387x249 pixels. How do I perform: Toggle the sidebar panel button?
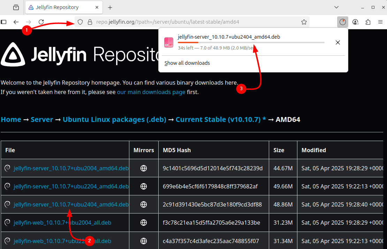coord(4,22)
